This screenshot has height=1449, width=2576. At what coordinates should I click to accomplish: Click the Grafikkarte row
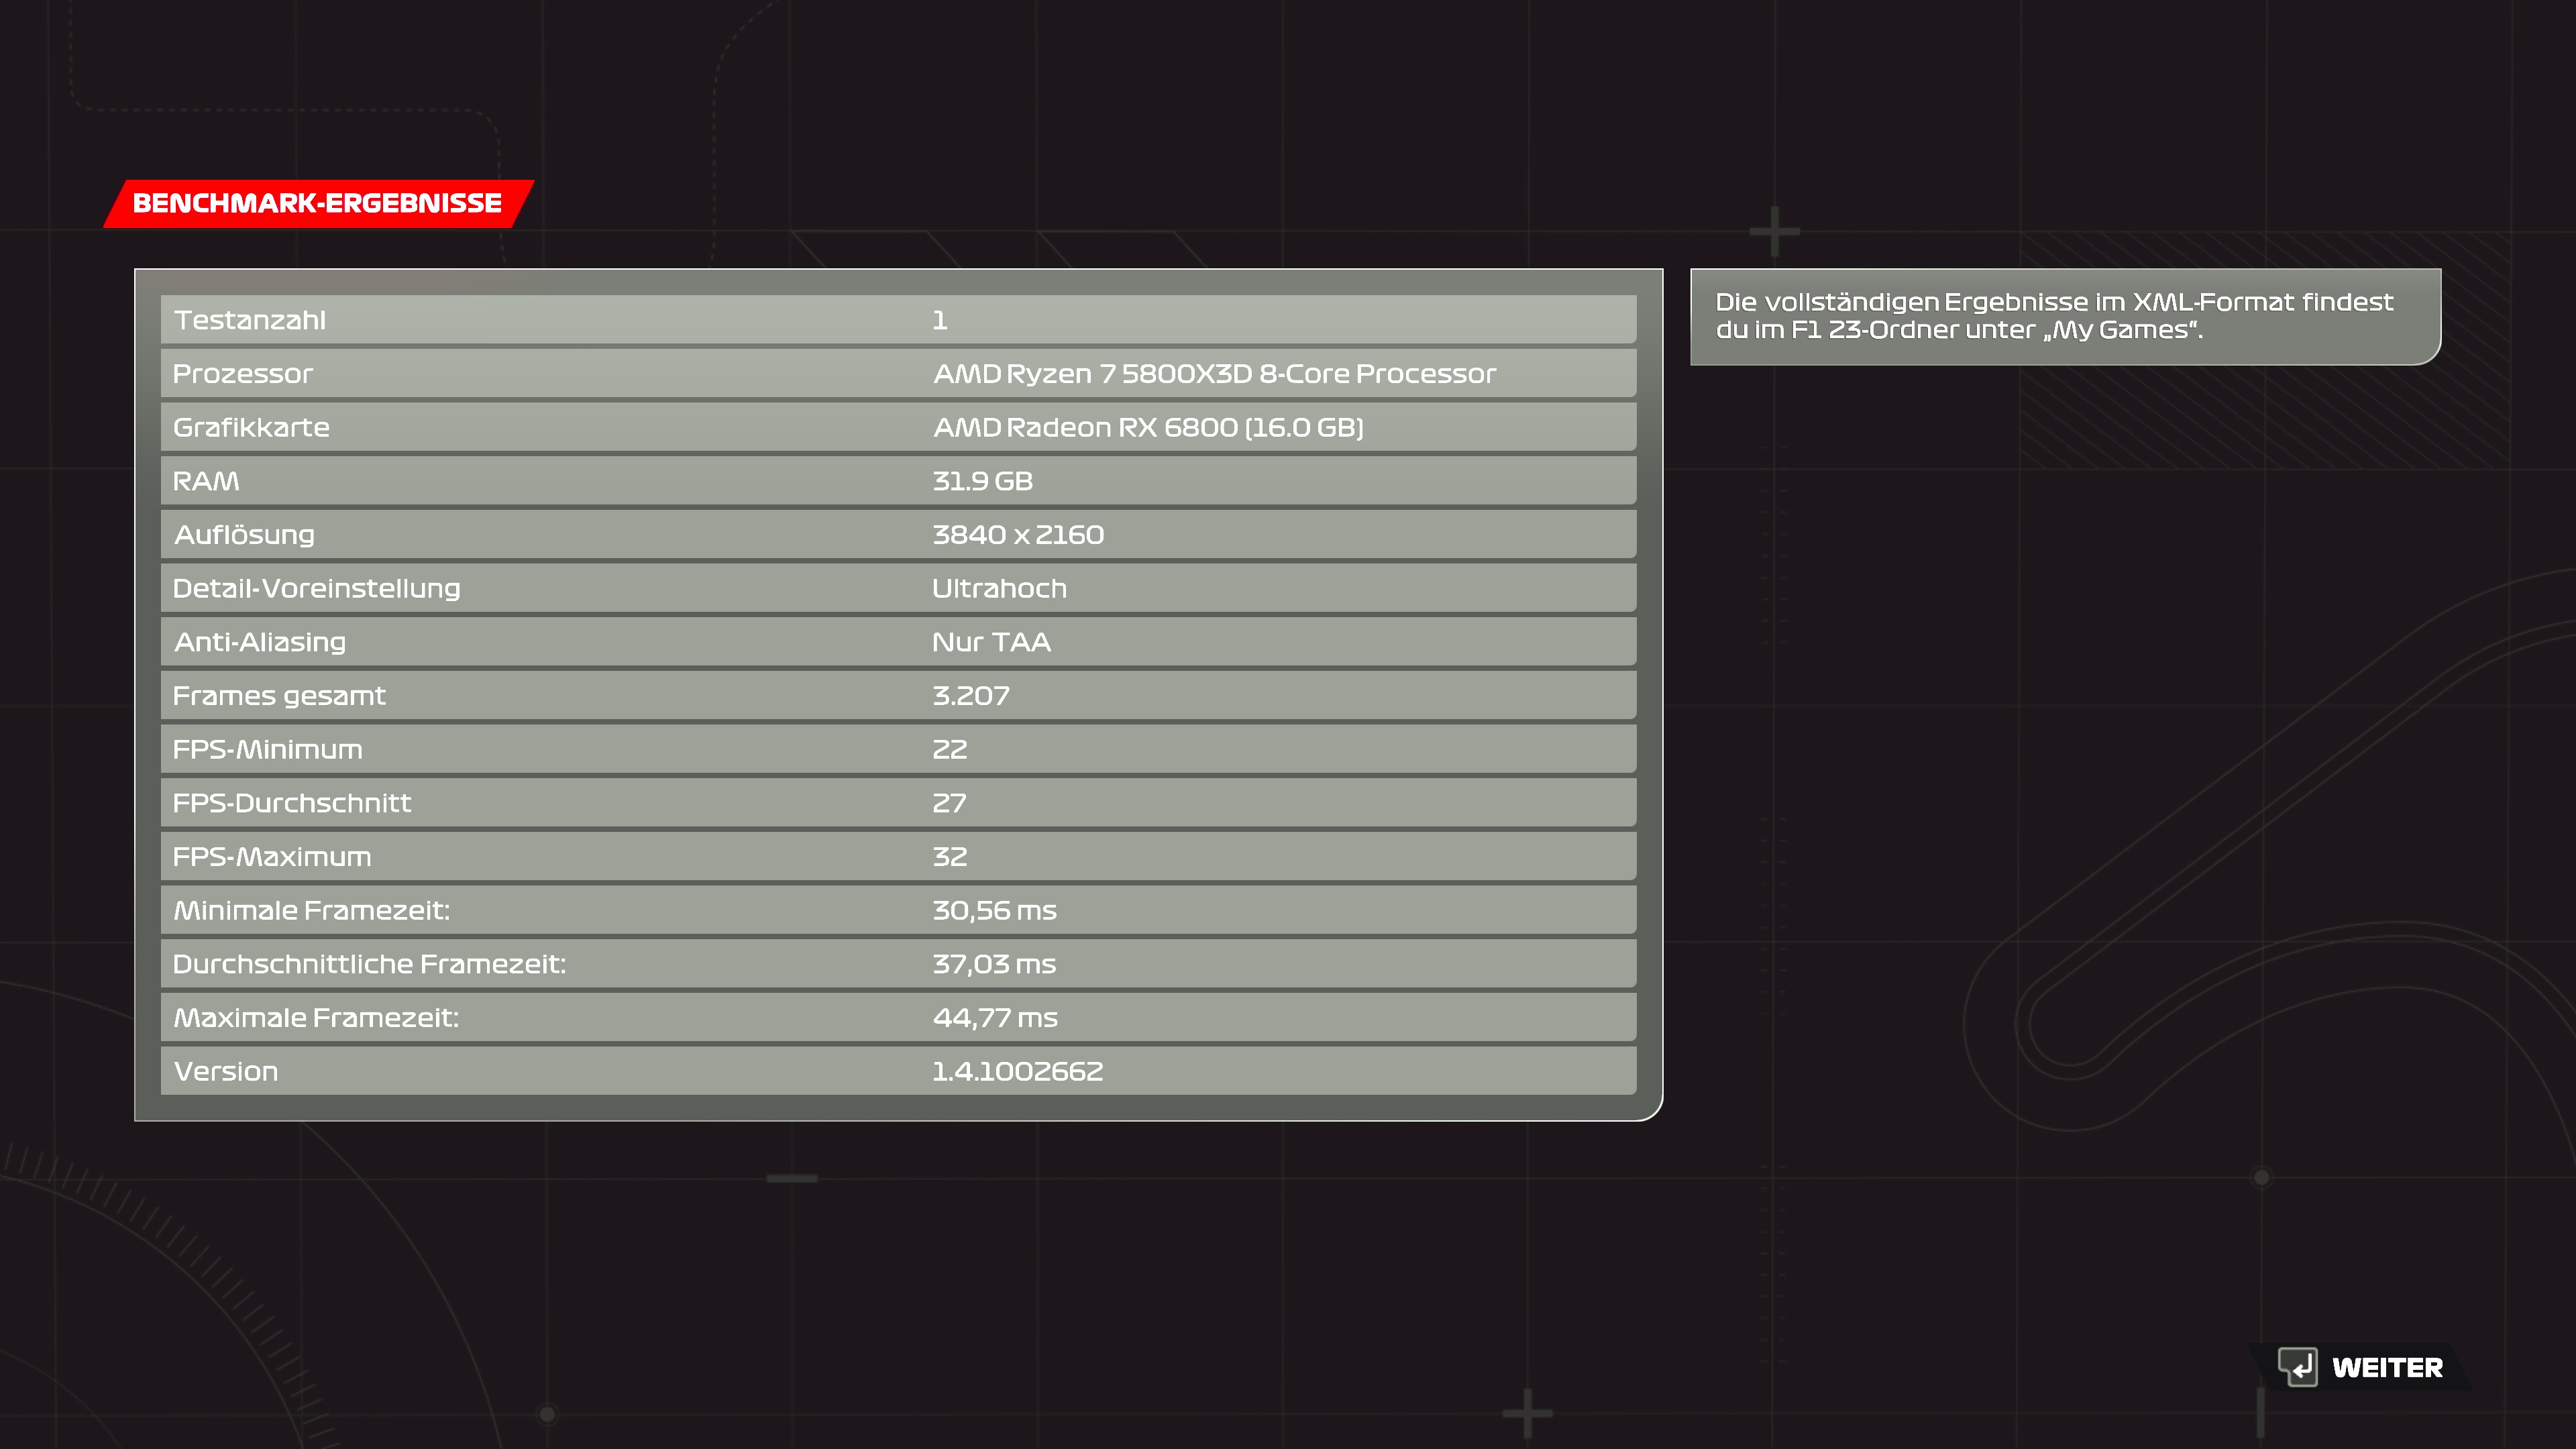click(897, 427)
